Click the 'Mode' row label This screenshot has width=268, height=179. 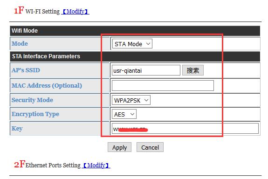point(20,44)
